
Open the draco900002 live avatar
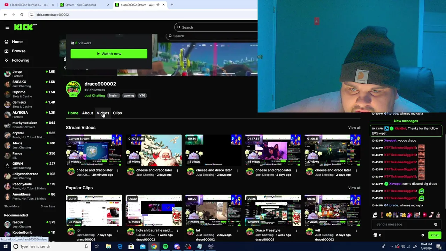point(73,89)
